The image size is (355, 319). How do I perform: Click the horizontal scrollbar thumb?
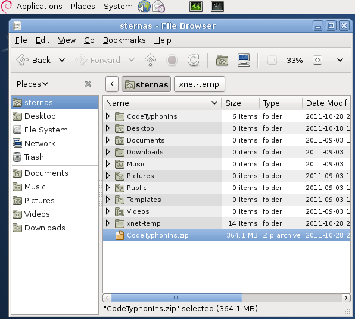(176, 298)
